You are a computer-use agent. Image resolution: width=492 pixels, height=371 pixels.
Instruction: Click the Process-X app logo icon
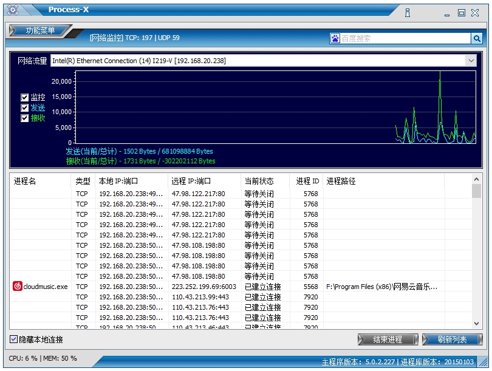coord(13,10)
